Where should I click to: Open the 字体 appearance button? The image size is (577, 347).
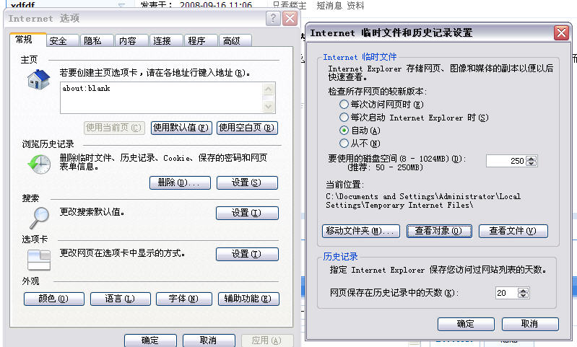click(x=184, y=299)
